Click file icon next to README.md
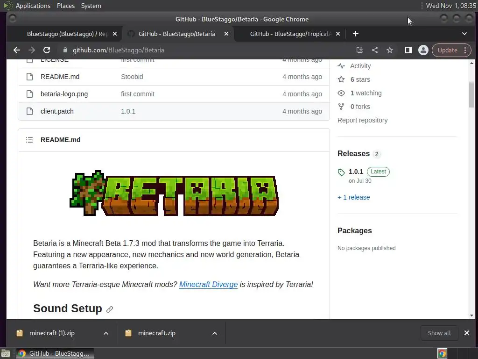This screenshot has width=478, height=359. point(29,77)
